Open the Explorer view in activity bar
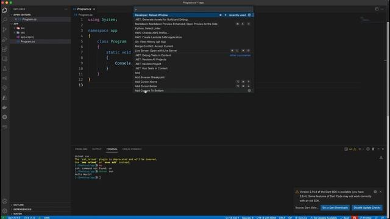Viewport: 390px width, 219px height. coord(5,10)
